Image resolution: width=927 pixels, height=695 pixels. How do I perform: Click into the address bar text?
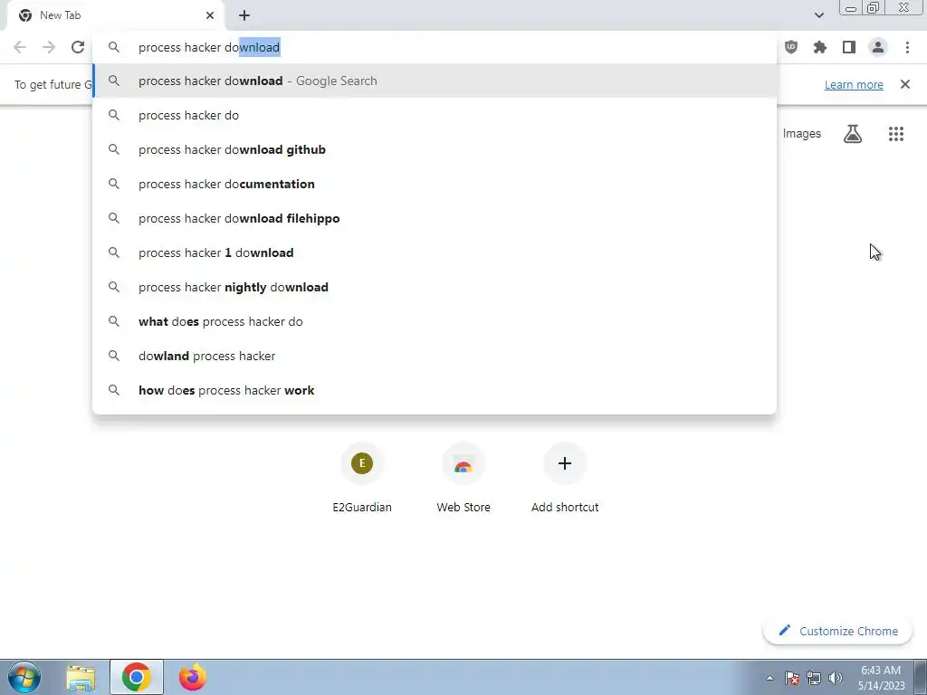[209, 47]
